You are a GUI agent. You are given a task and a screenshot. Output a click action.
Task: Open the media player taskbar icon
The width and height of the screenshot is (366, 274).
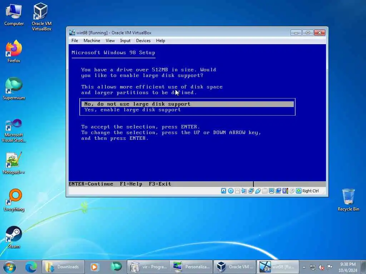[x=95, y=267]
